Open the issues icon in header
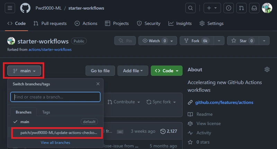 228,8
